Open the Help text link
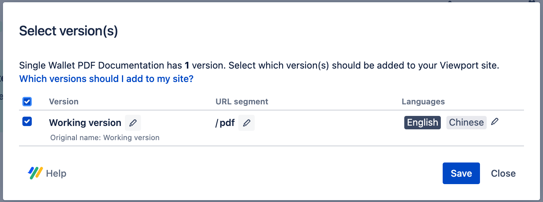Viewport: 543px width, 202px height. 56,173
